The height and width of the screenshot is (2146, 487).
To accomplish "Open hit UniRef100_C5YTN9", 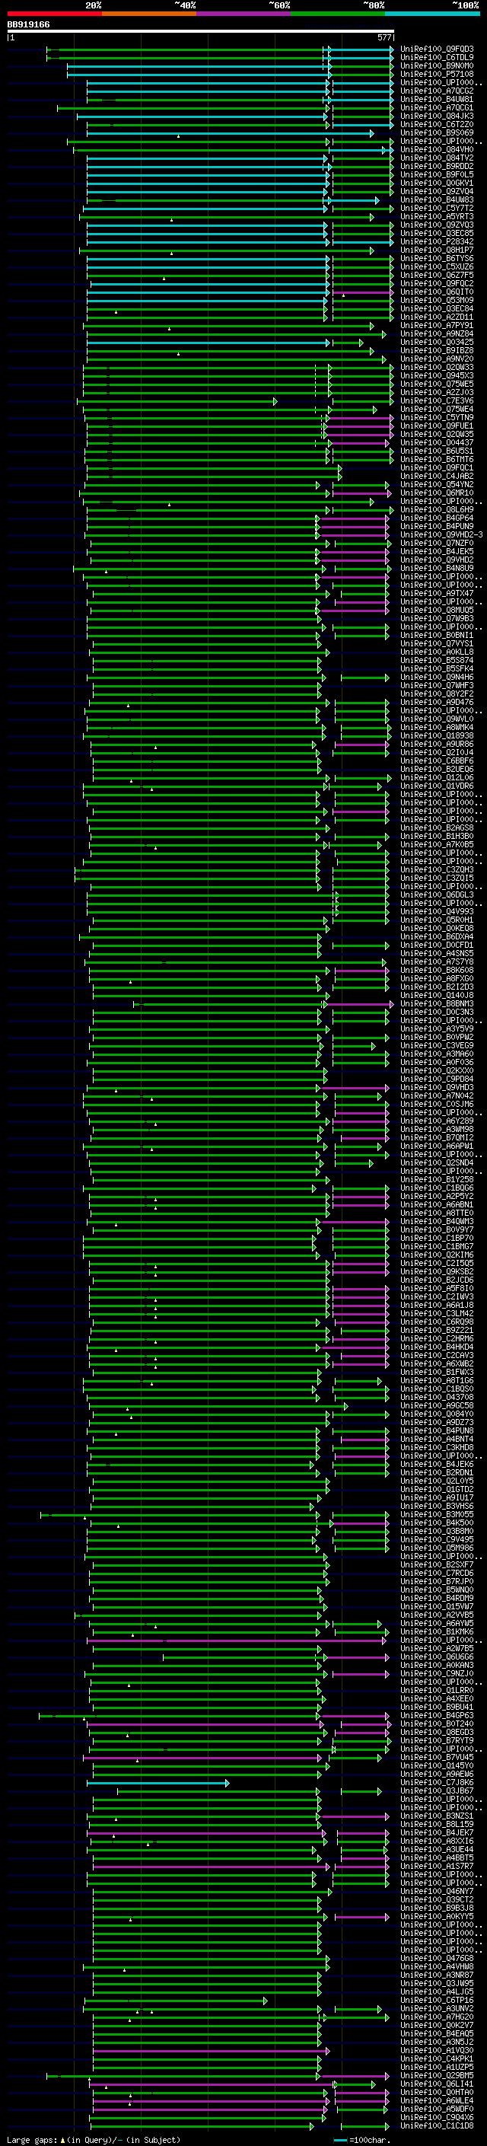I will tap(437, 417).
